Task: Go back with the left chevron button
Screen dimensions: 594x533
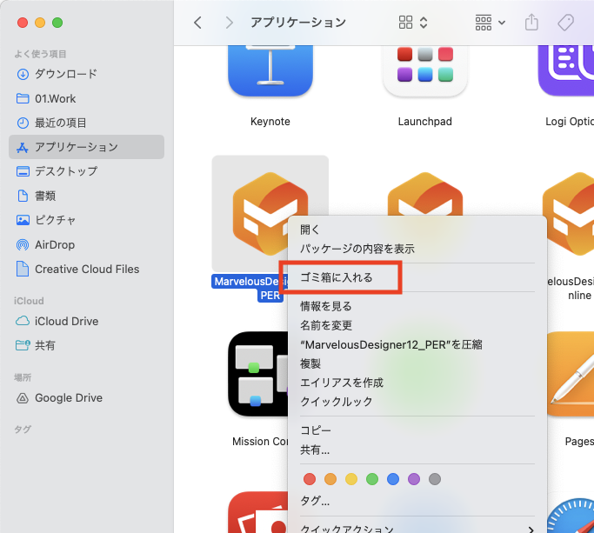Action: coord(197,23)
